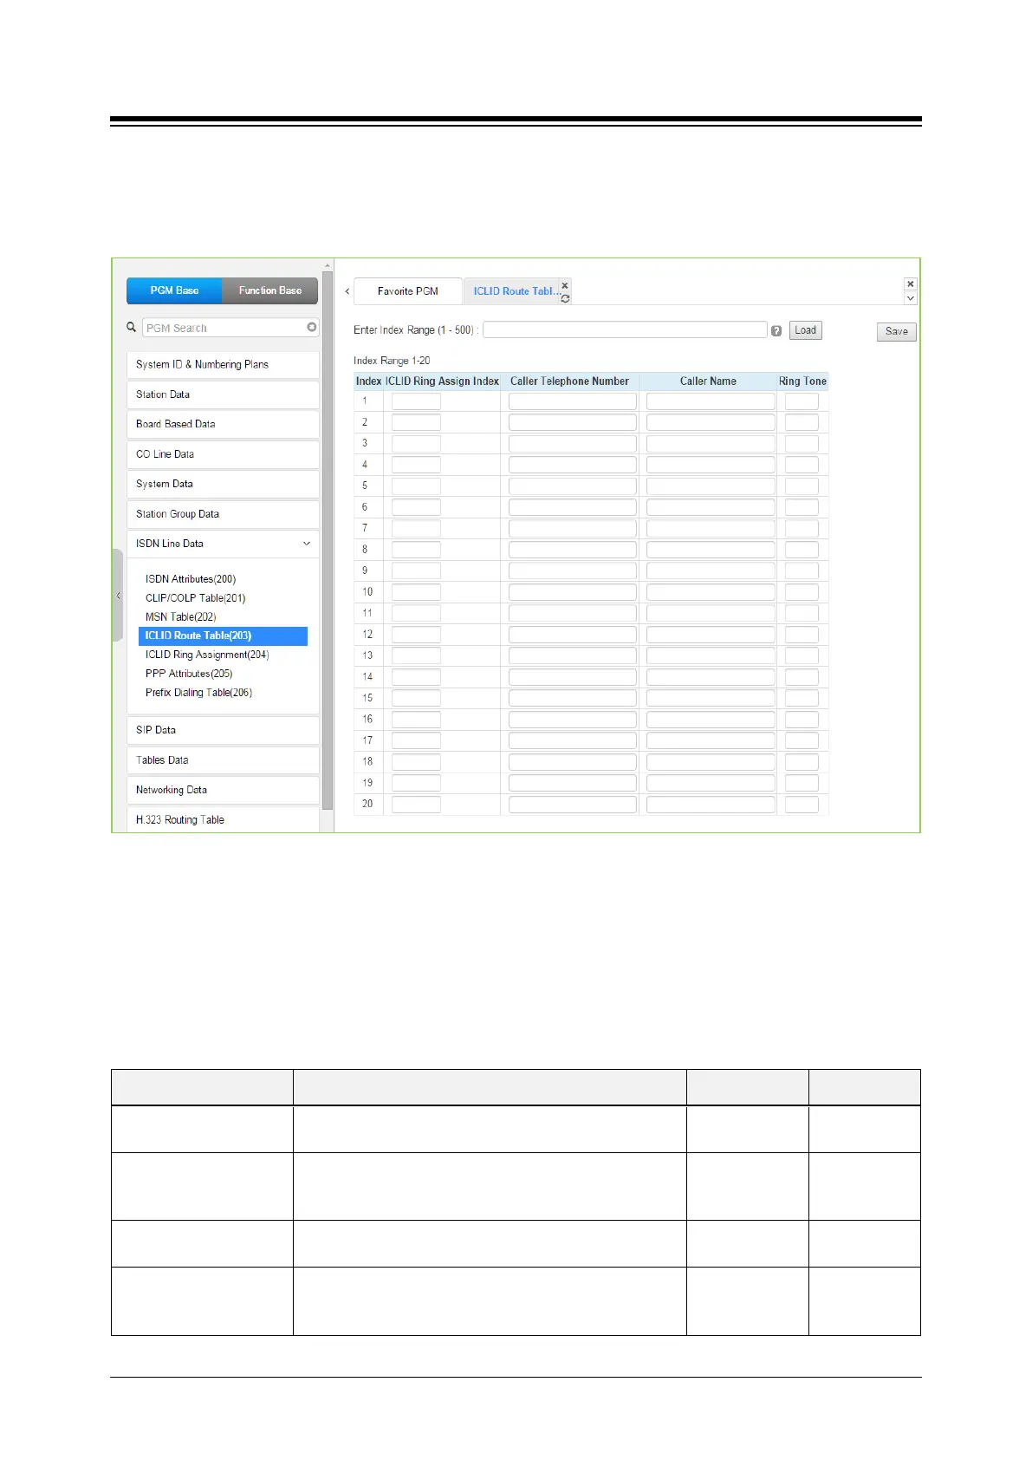Screen dimensions: 1032x1460
Task: Open MSN Table(202)
Action: coord(181,617)
